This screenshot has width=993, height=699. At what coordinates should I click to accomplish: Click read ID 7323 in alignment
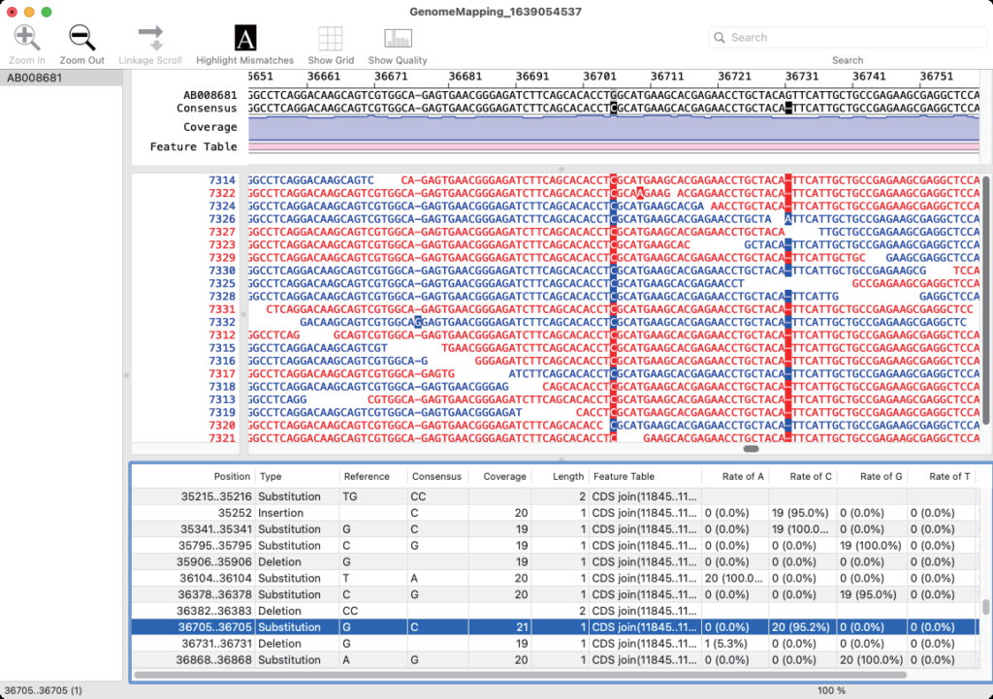pos(222,245)
